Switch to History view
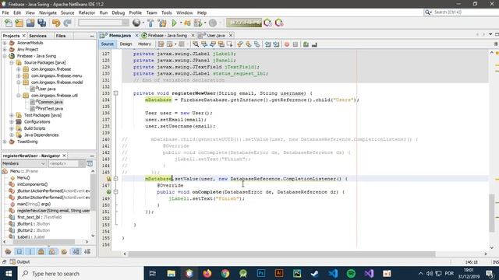The image size is (499, 280). coord(144,44)
